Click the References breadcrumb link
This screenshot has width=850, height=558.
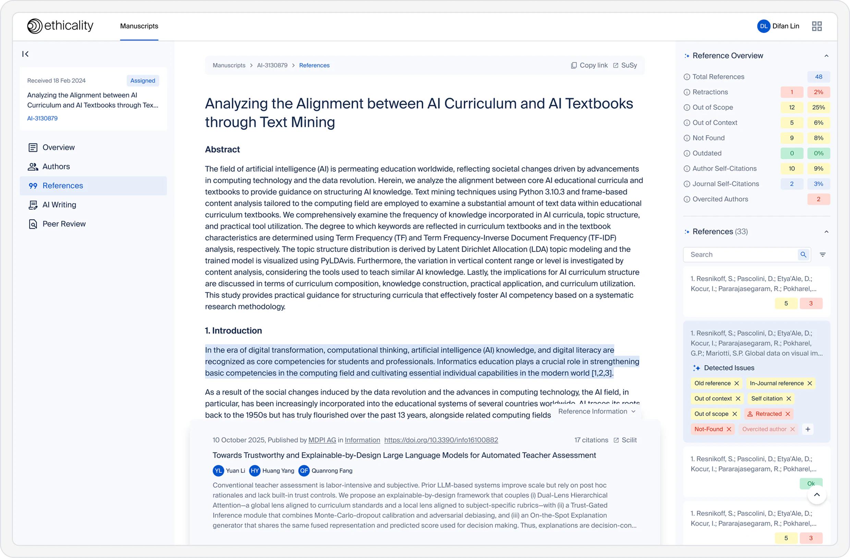tap(314, 65)
